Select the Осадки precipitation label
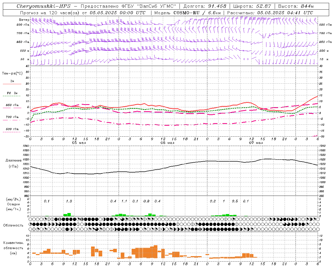The height and width of the screenshot is (266, 333). [x=14, y=204]
